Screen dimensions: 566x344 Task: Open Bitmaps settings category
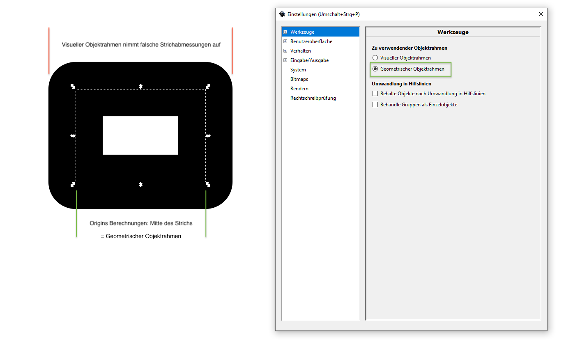tap(299, 79)
